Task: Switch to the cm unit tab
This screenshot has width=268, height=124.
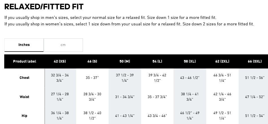Action: pyautogui.click(x=63, y=45)
